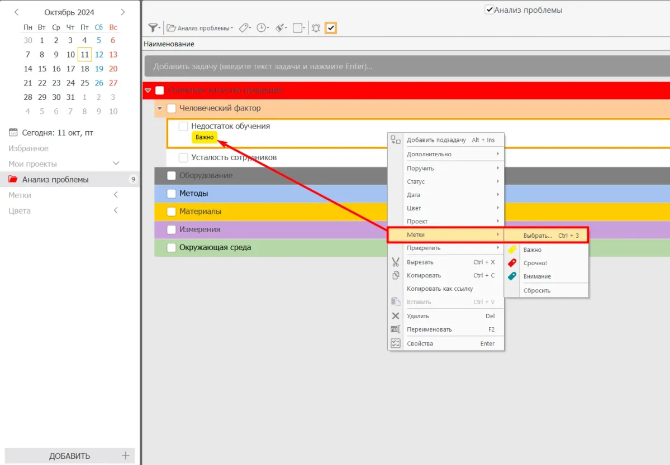Check the Оборудование task checkbox
The height and width of the screenshot is (465, 670).
pos(172,176)
